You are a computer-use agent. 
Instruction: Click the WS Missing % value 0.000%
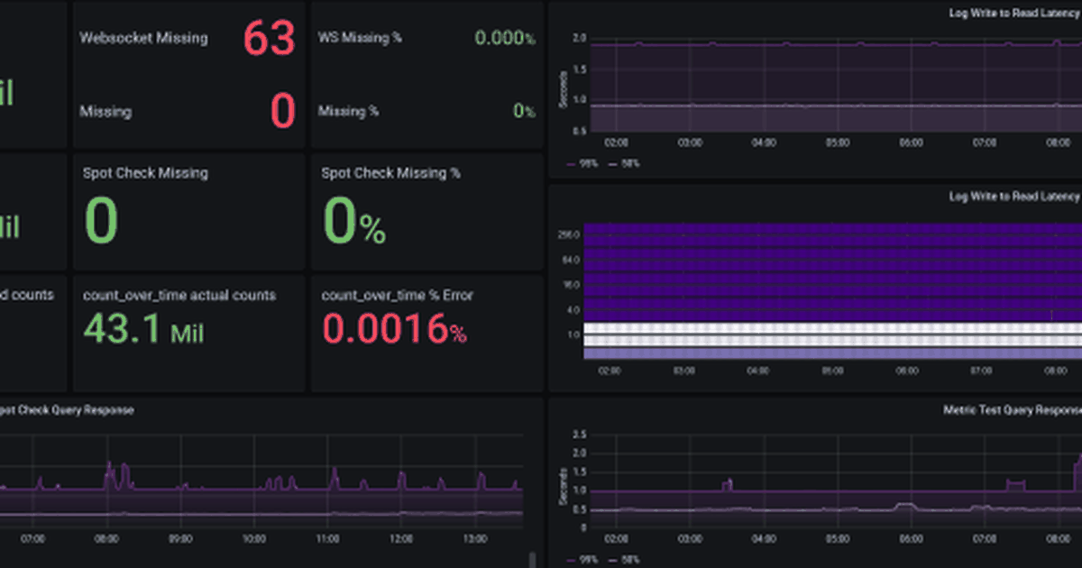point(505,39)
